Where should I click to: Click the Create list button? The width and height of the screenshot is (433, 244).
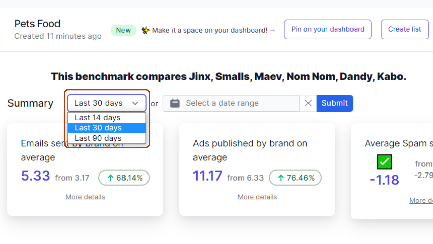point(405,29)
